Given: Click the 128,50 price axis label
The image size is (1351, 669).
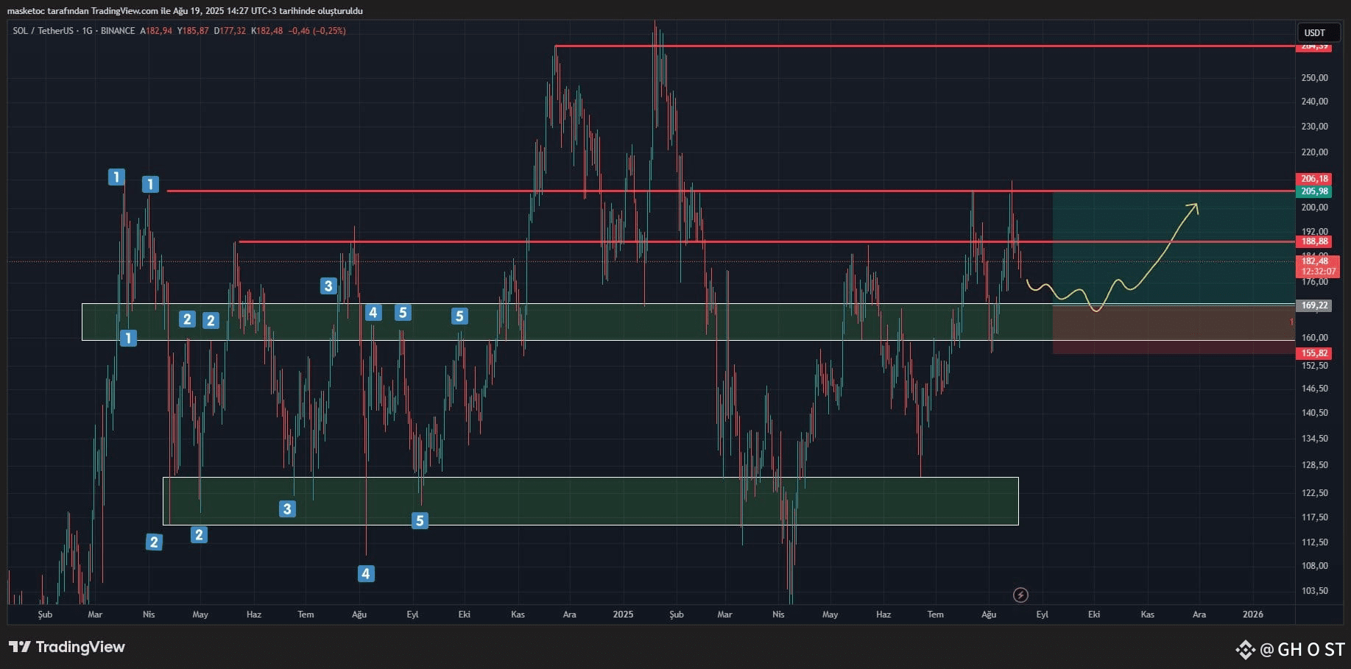Looking at the screenshot, I should click(x=1315, y=465).
